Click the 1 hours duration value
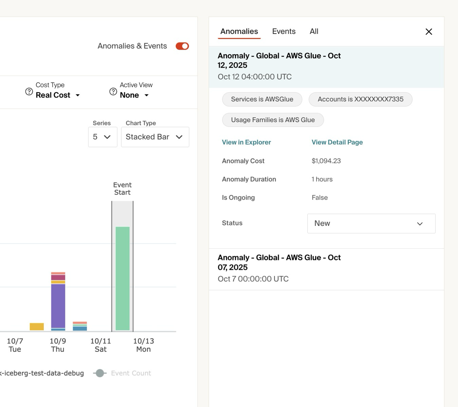 [x=322, y=179]
